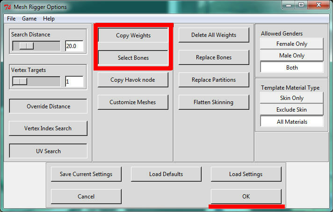Image resolution: width=333 pixels, height=212 pixels.
Task: Open the Game menu
Action: tap(29, 19)
